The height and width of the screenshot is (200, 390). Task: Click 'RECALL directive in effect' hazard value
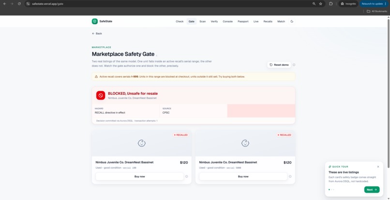pos(110,113)
